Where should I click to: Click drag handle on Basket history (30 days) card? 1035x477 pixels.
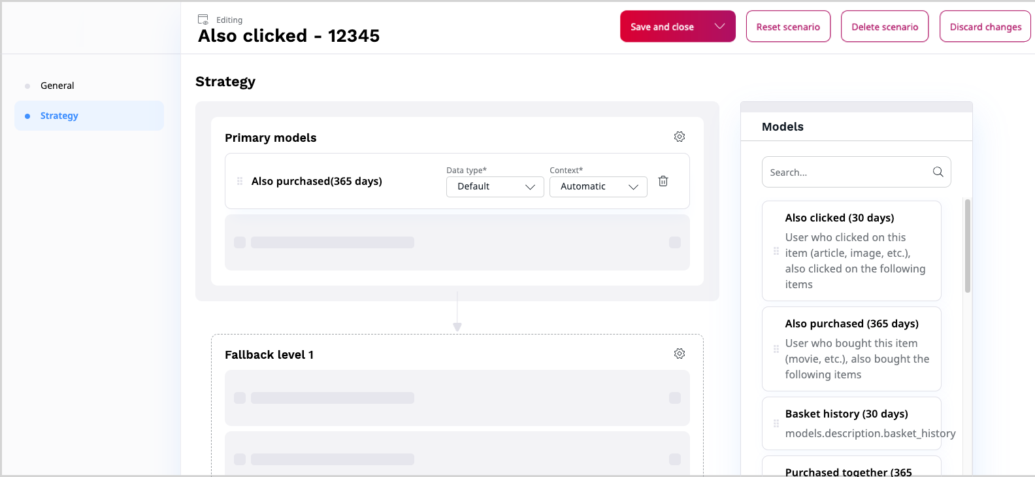pyautogui.click(x=776, y=423)
